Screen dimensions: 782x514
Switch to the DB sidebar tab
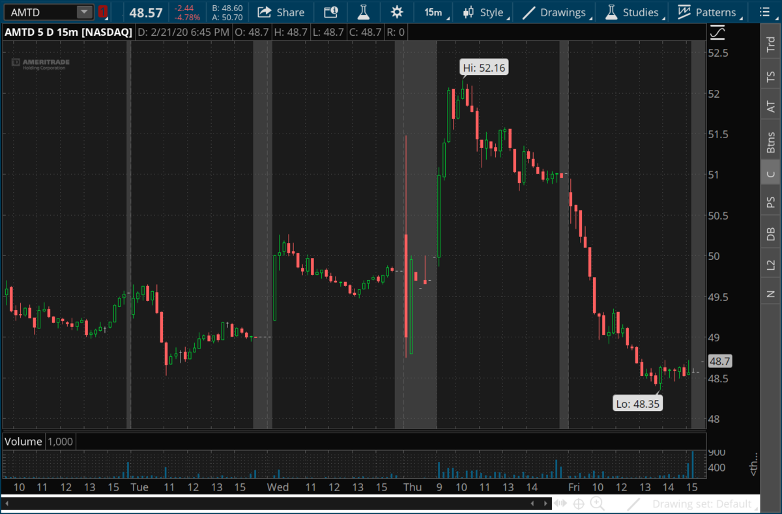771,234
